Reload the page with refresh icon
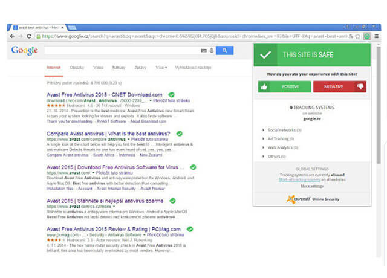Image resolution: width=387 pixels, height=278 pixels. (30, 36)
